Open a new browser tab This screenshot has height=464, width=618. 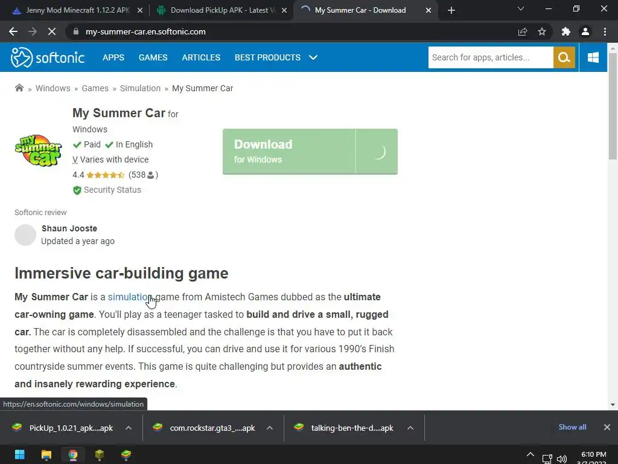click(451, 10)
